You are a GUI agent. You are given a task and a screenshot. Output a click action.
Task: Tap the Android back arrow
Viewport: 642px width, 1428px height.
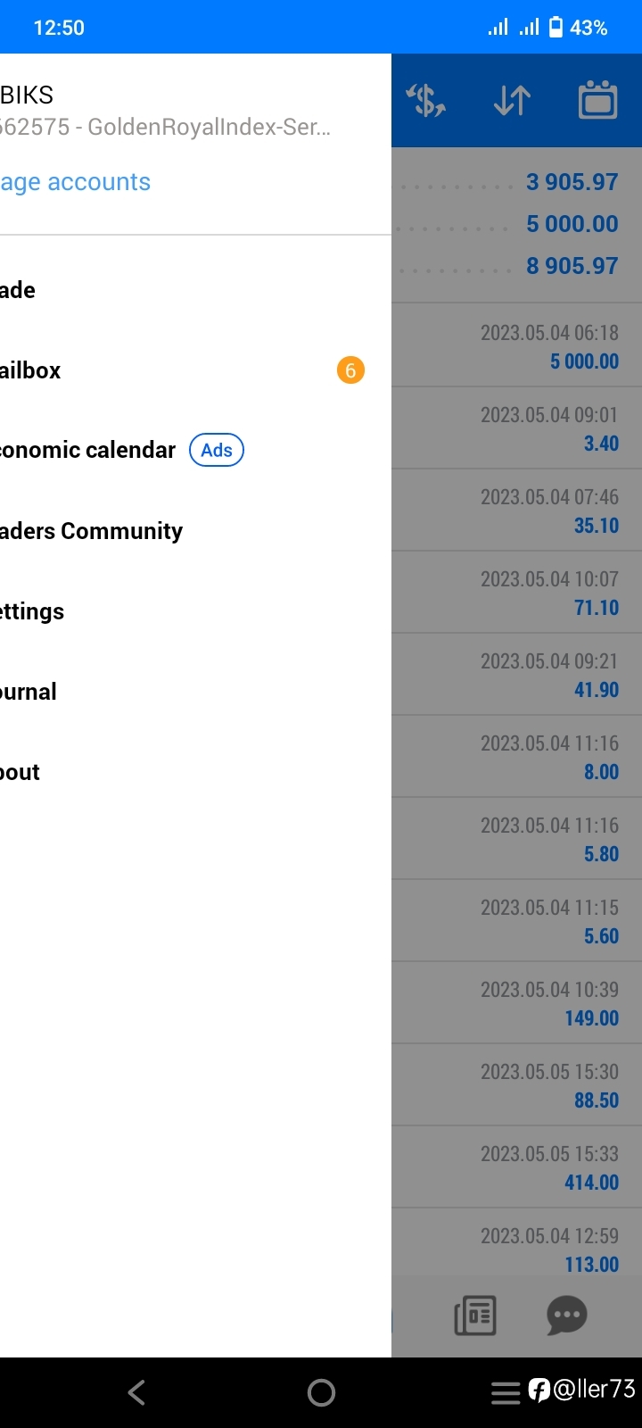pyautogui.click(x=136, y=1392)
